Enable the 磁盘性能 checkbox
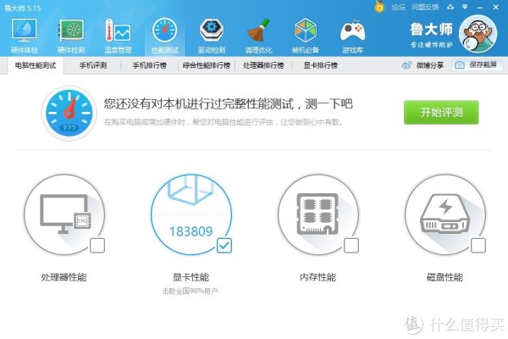This screenshot has height=339, width=508. (478, 246)
